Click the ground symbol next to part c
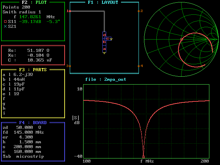 click(x=111, y=39)
